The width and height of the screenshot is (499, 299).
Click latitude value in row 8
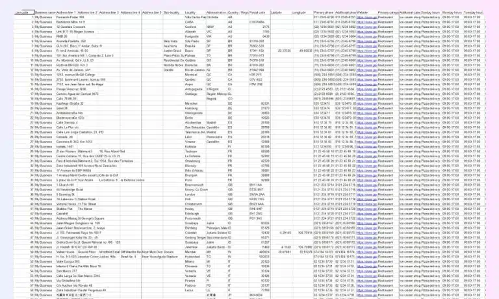click(284, 51)
